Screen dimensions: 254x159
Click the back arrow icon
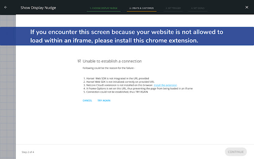pos(6,7)
